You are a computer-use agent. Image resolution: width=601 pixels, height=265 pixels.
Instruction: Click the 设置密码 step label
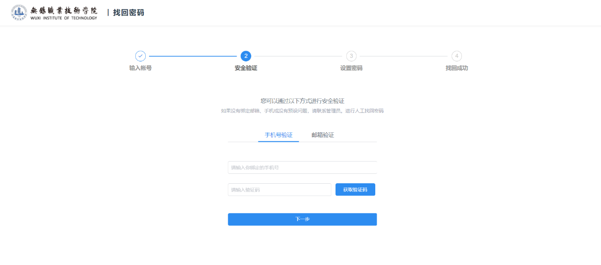tap(351, 68)
